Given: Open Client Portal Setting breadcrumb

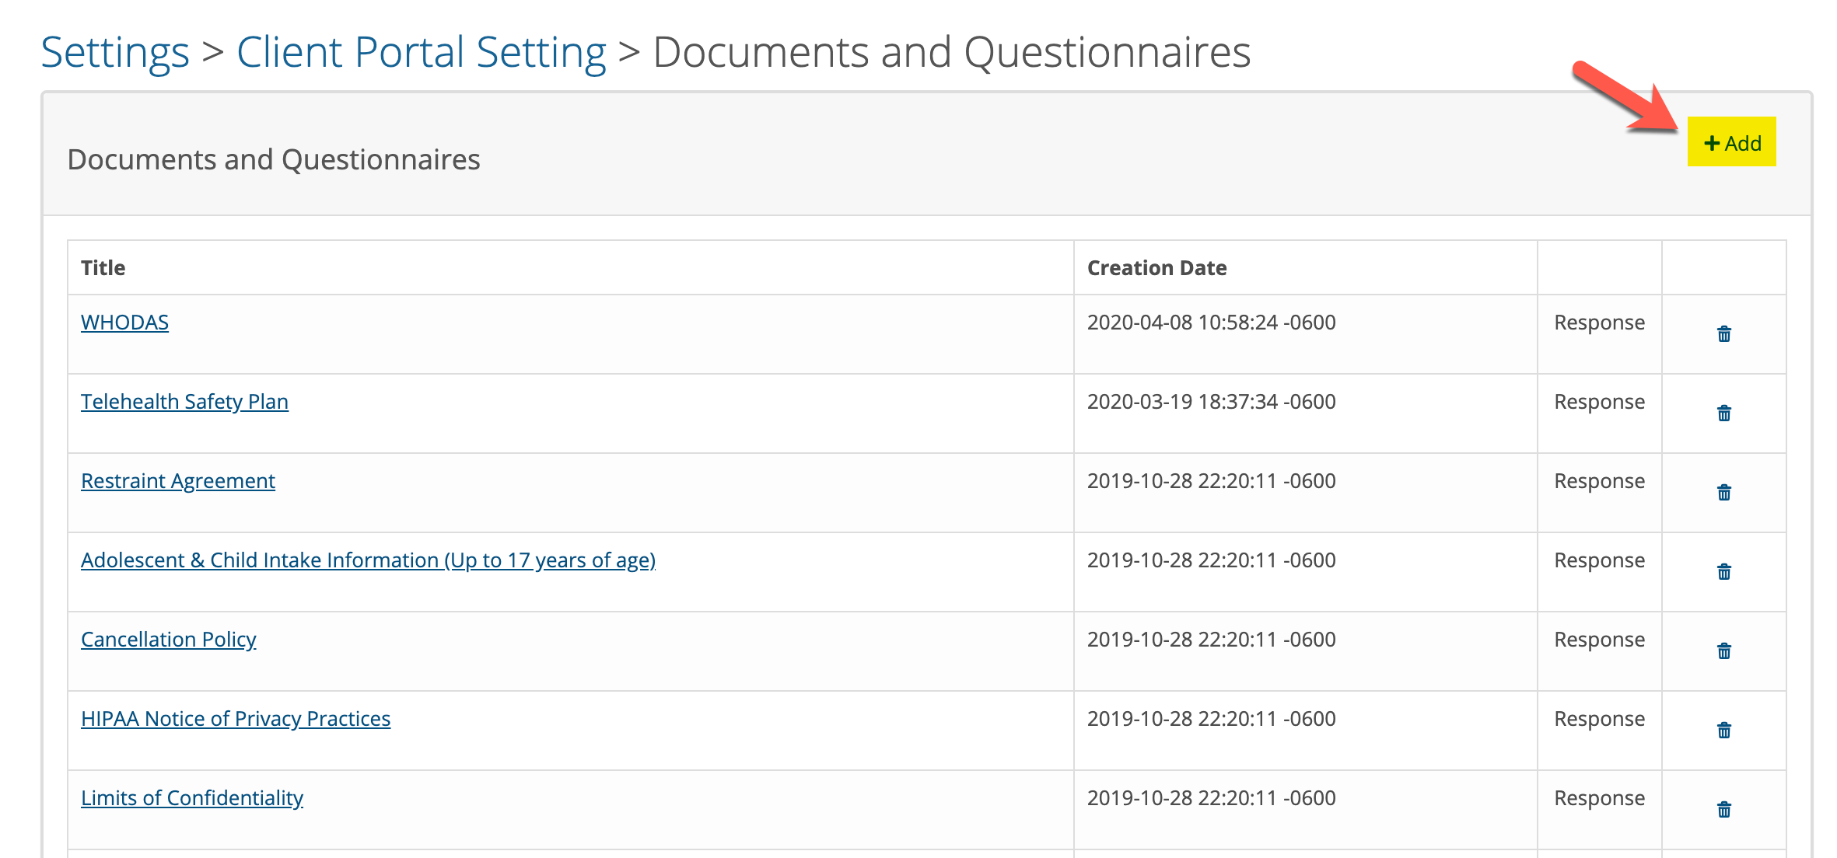Looking at the screenshot, I should coord(421,53).
